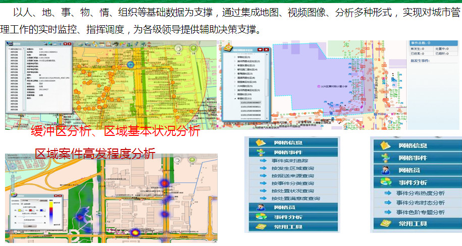Click the blue arrow icon beside 事件实时追踪
This screenshot has width=462, height=246.
pos(263,161)
